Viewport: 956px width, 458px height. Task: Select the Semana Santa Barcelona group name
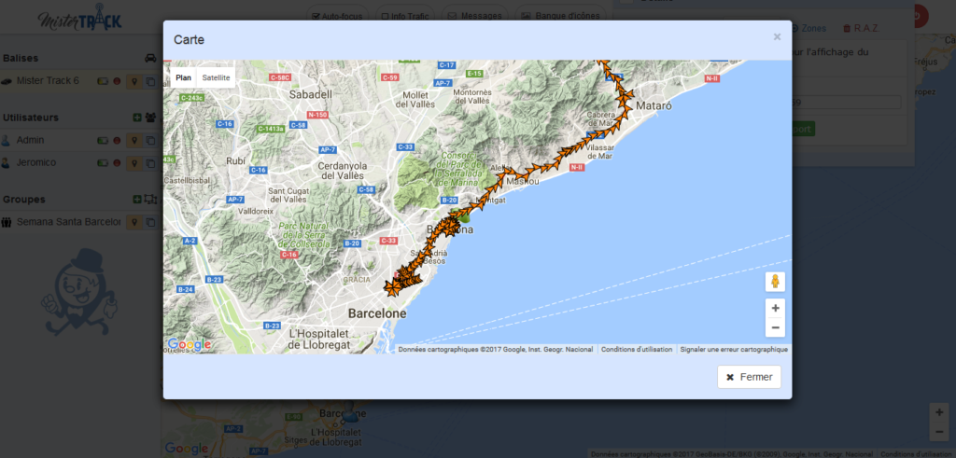pyautogui.click(x=68, y=222)
